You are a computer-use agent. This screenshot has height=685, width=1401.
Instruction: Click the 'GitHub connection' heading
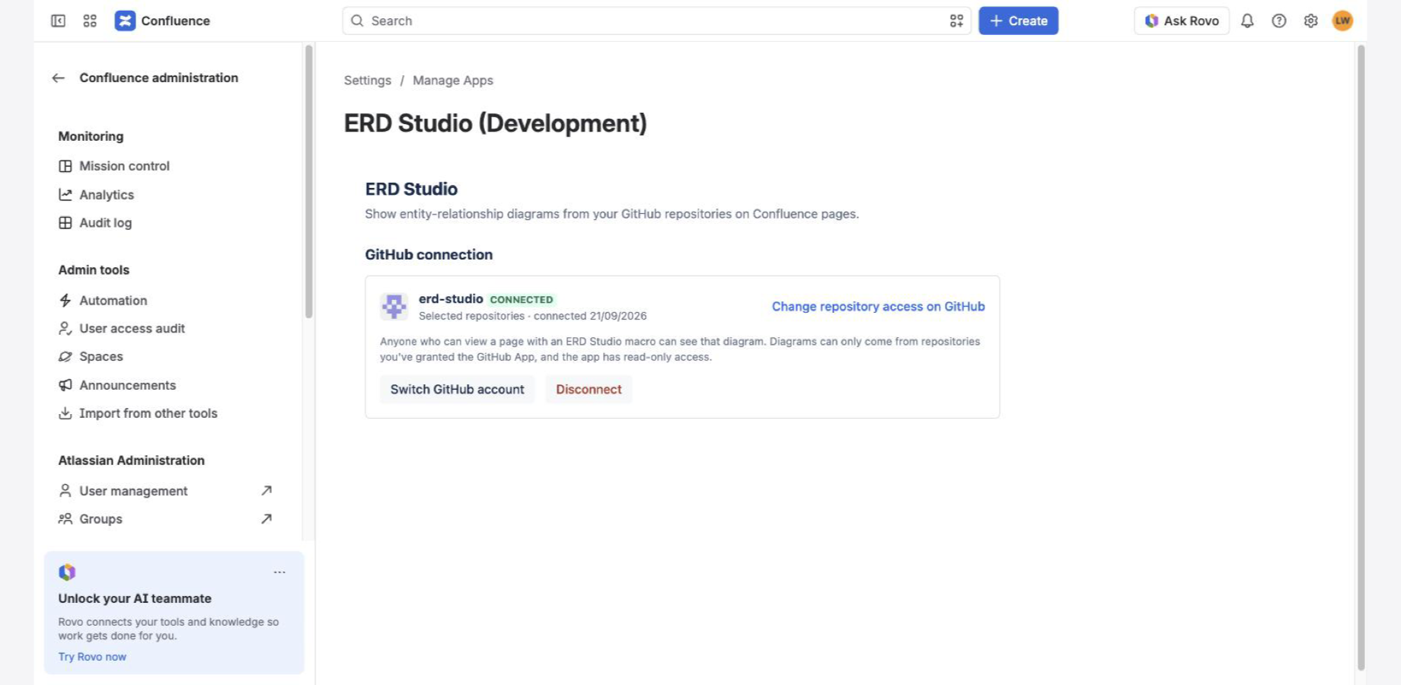coord(429,255)
